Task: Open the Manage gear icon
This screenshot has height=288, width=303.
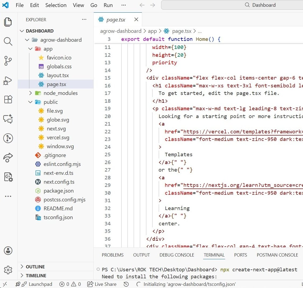Action: pos(8,270)
